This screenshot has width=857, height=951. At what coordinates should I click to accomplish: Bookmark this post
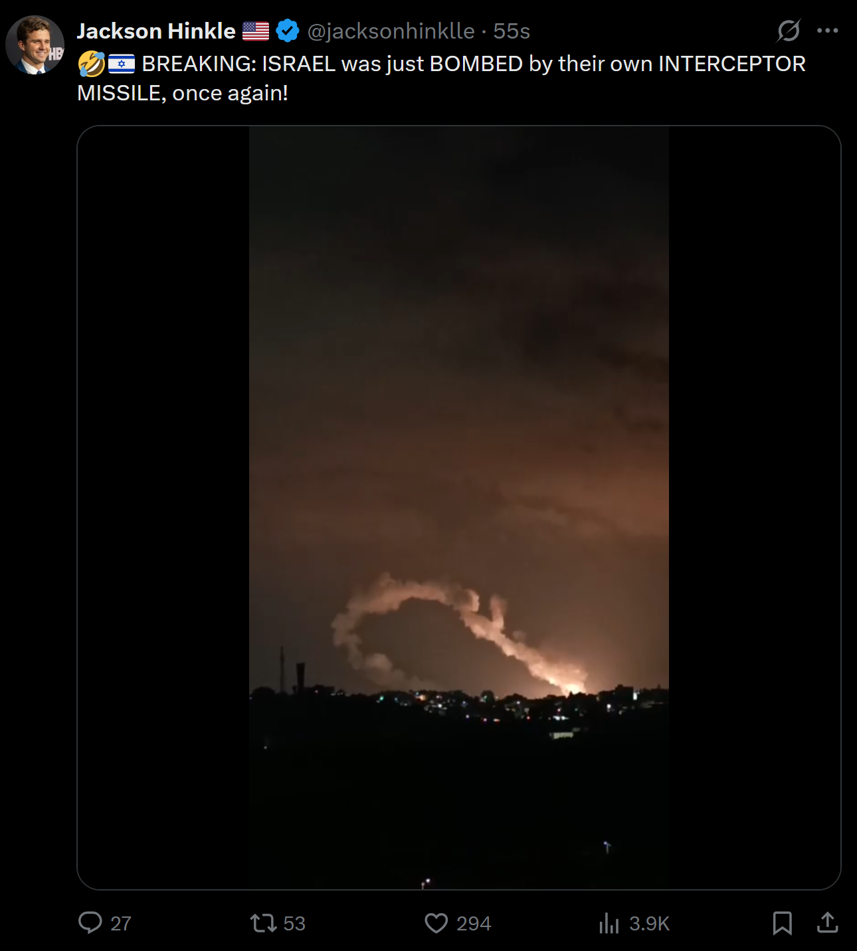[782, 923]
